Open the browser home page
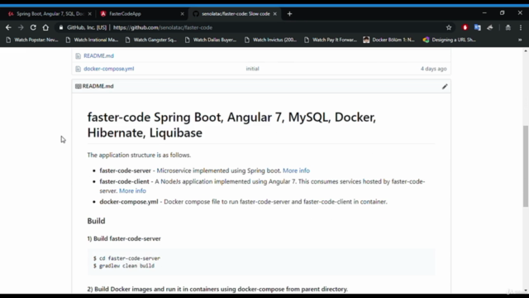The image size is (529, 298). click(x=45, y=27)
